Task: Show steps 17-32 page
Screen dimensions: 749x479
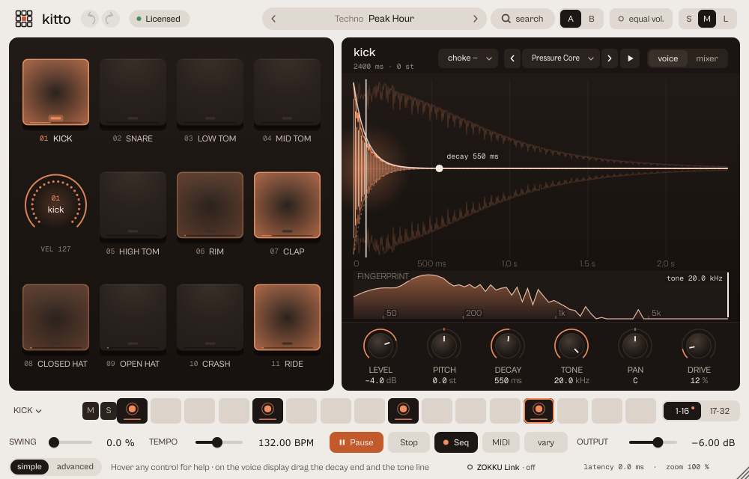Action: click(x=719, y=411)
